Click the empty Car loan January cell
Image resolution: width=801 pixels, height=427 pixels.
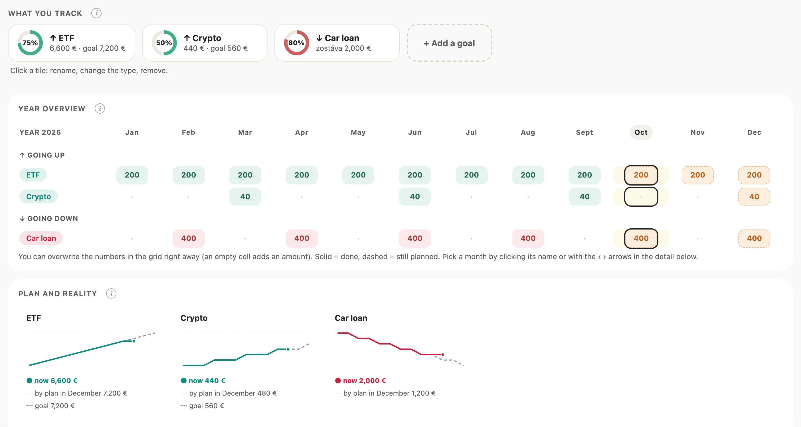tap(132, 239)
